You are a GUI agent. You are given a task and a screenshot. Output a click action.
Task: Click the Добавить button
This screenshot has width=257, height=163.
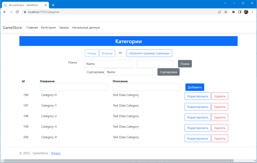click(194, 87)
